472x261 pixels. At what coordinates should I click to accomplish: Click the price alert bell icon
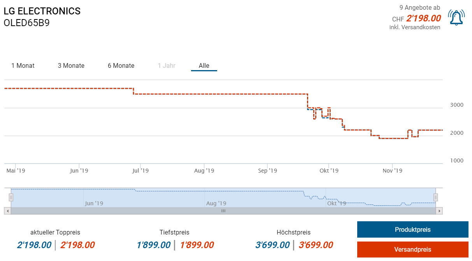point(456,18)
